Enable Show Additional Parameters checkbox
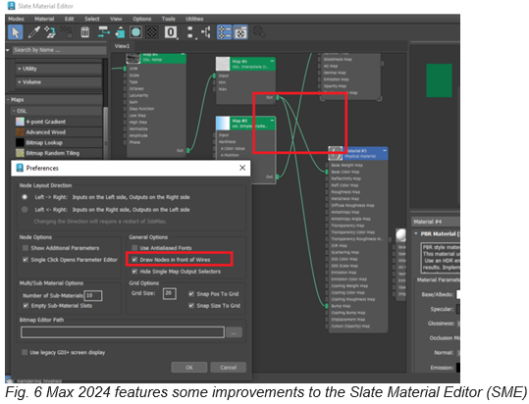529x404 pixels. tap(26, 248)
